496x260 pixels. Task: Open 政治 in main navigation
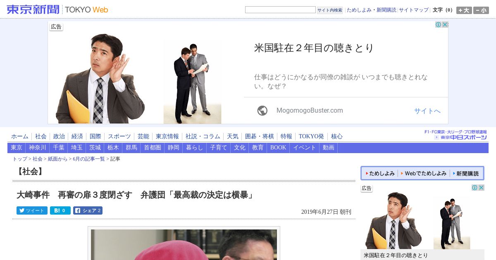pyautogui.click(x=59, y=136)
